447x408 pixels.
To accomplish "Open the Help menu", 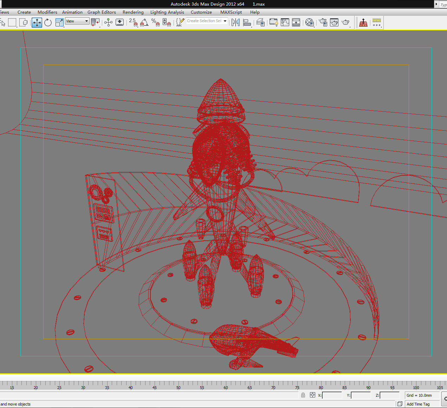I will 255,12.
